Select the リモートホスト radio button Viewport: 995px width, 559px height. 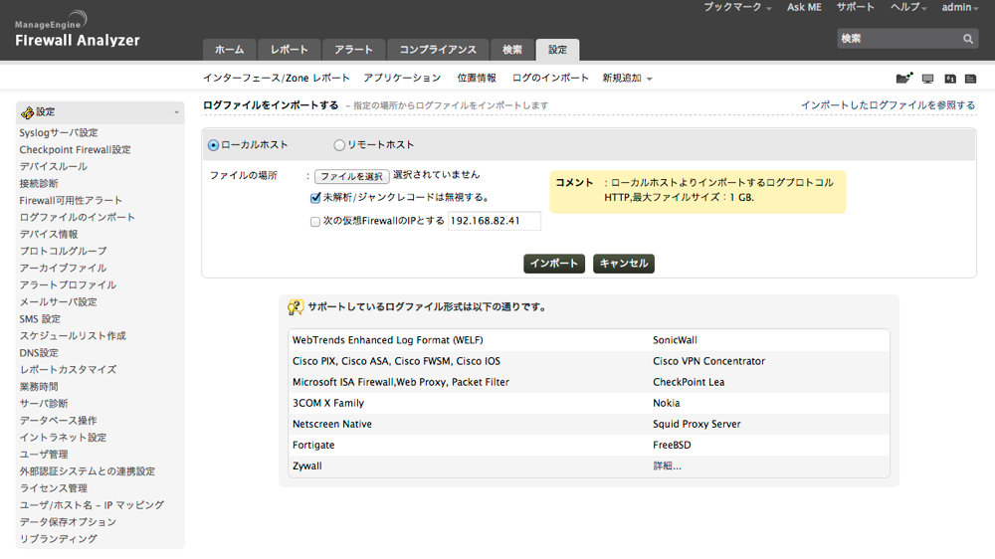point(339,145)
